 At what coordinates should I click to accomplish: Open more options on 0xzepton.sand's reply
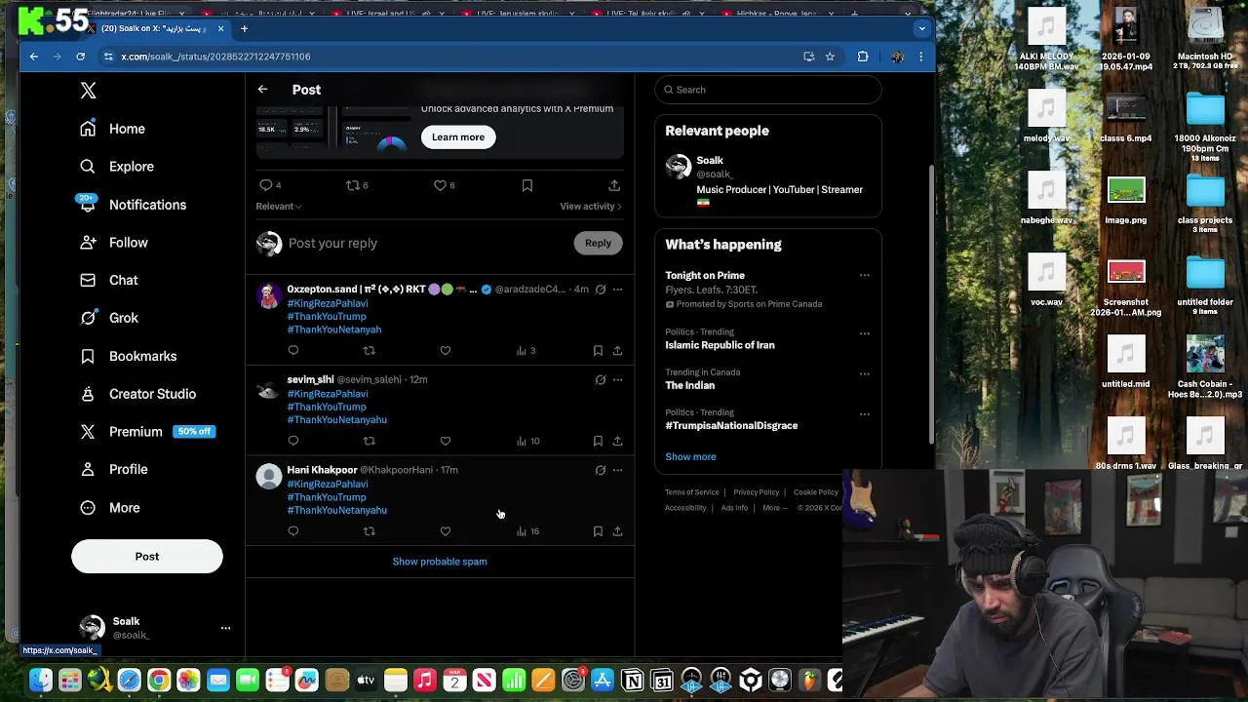coord(617,290)
